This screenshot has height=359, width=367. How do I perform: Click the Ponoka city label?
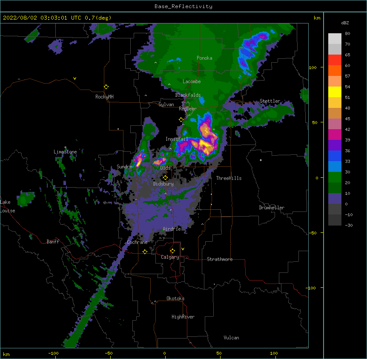pyautogui.click(x=204, y=58)
